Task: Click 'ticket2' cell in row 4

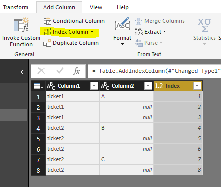Action: [x=72, y=128]
